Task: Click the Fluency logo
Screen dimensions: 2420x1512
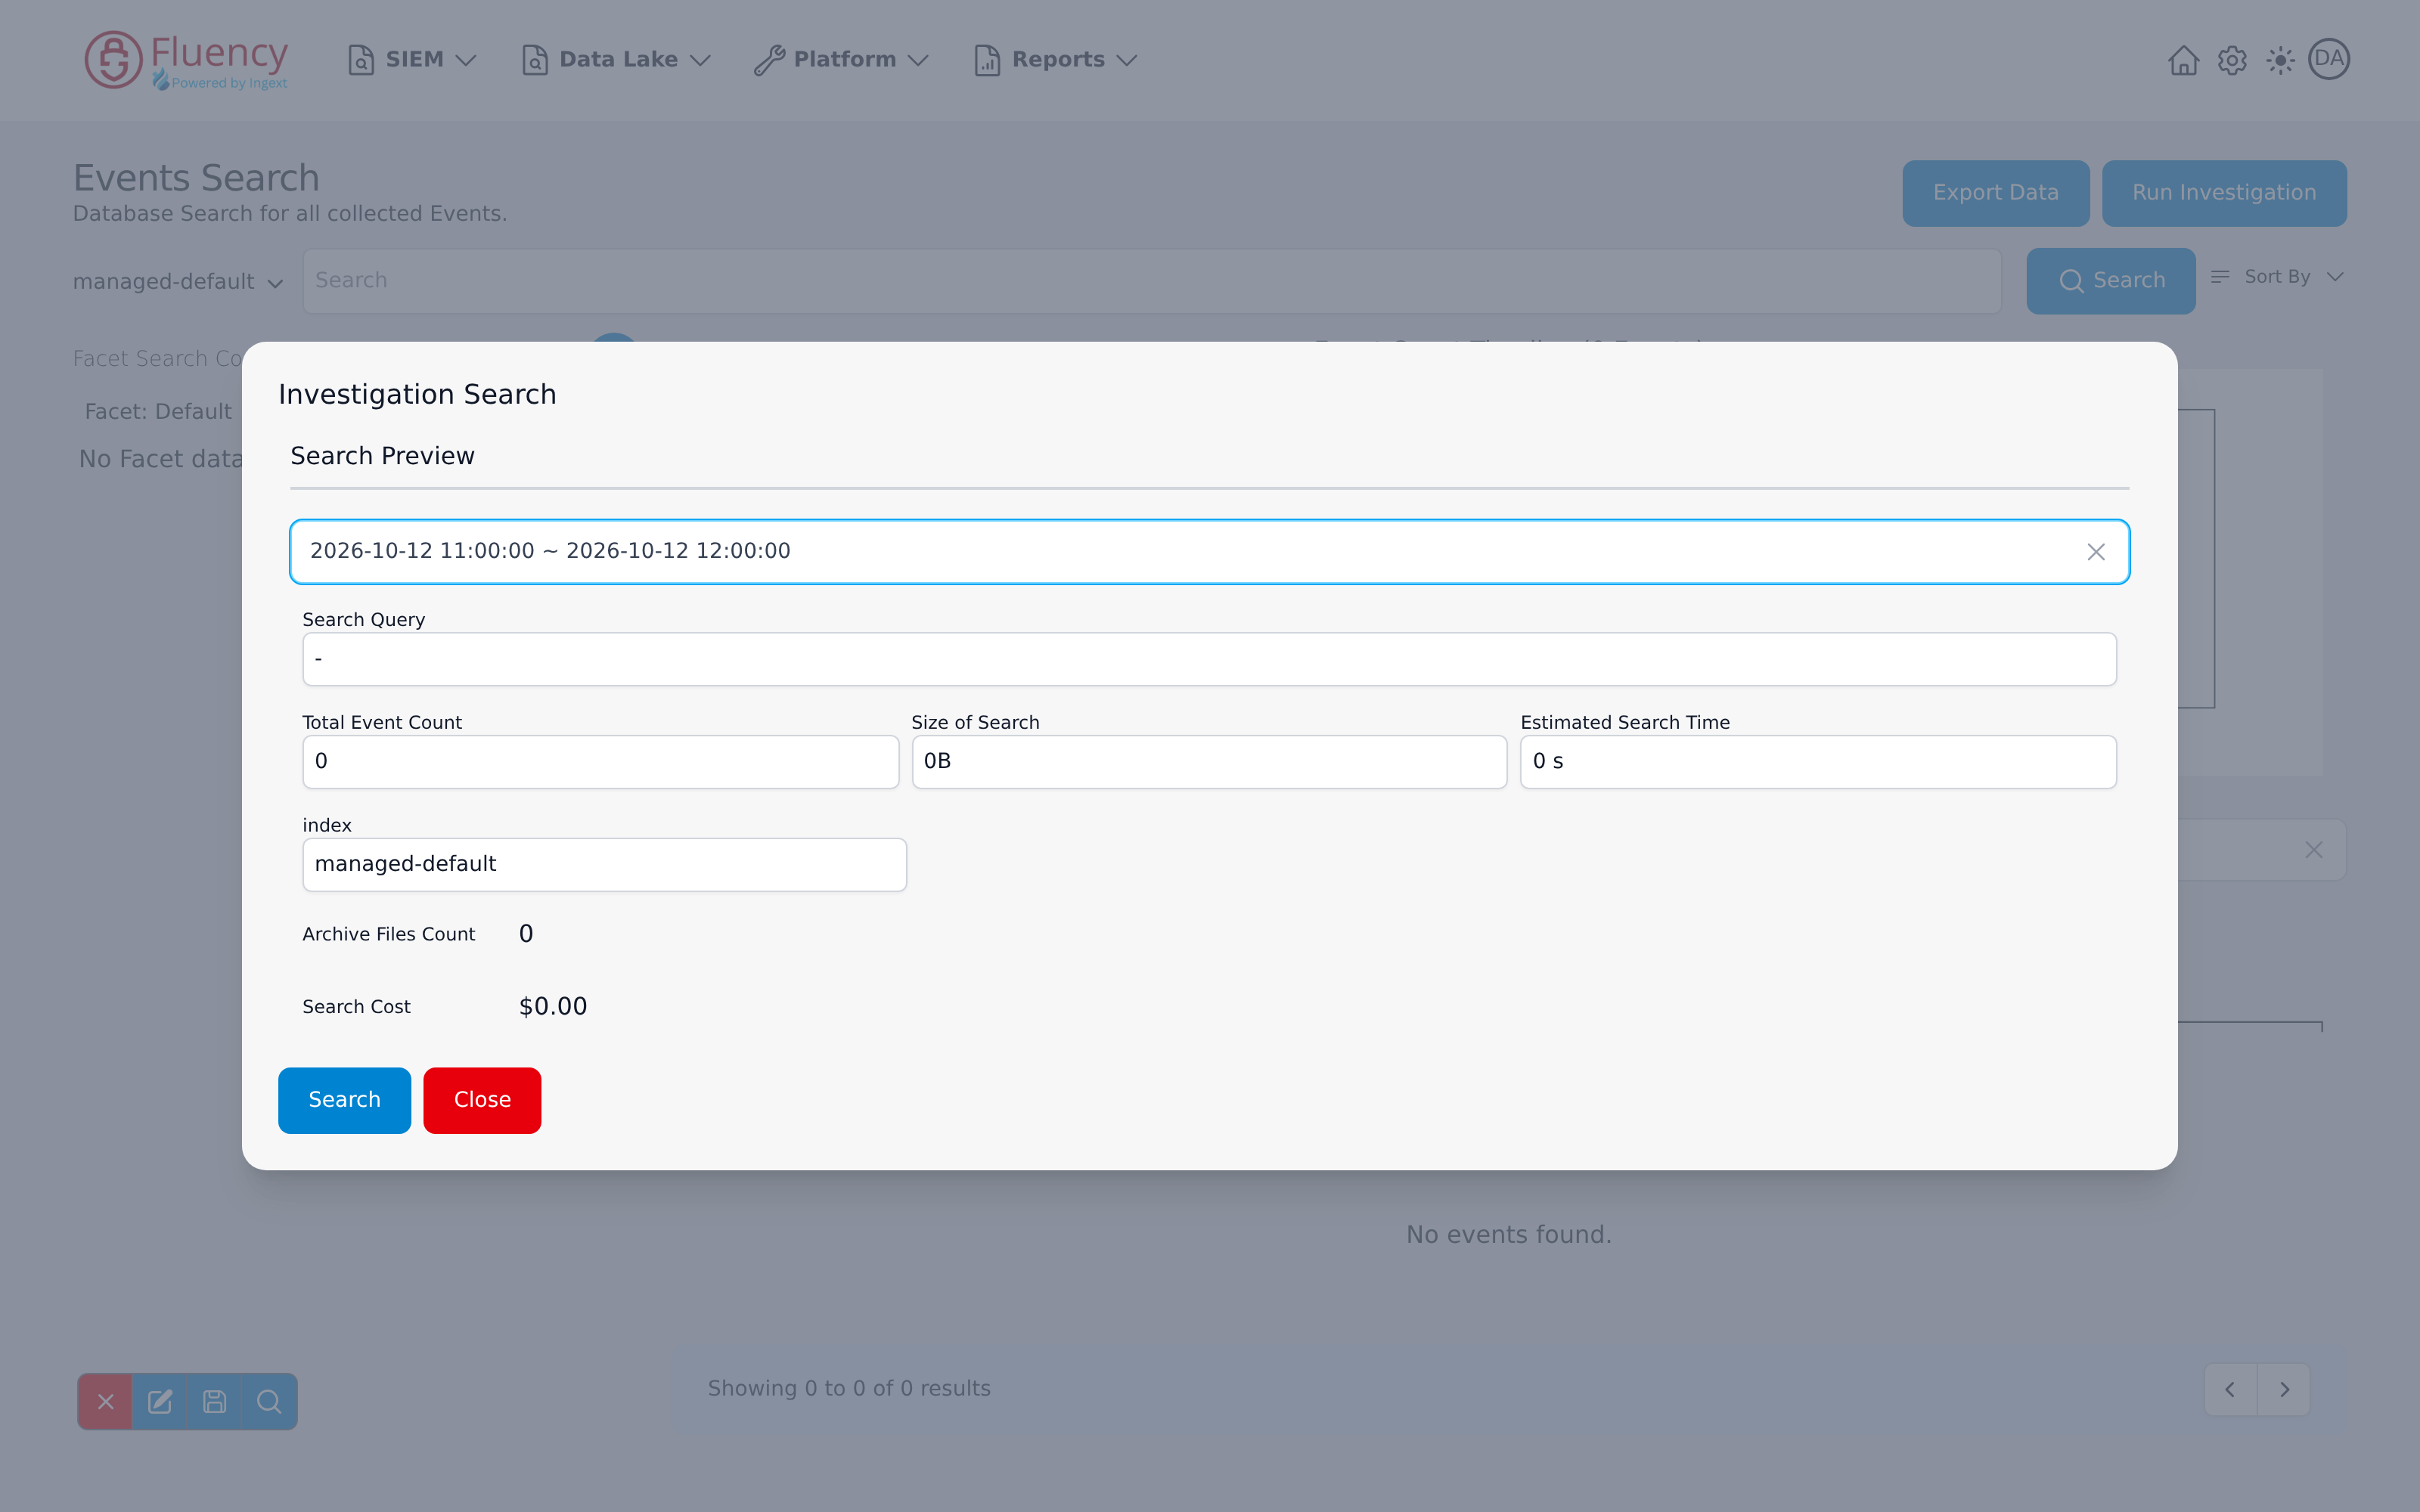Action: (186, 60)
